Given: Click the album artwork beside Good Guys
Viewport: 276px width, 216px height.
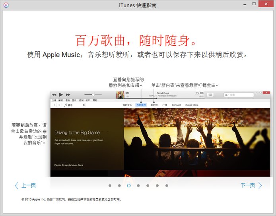Looking at the screenshot, I should click(120, 95).
